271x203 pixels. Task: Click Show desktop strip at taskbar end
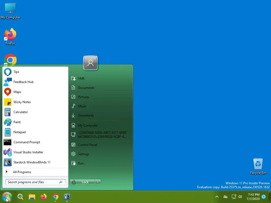coord(270,197)
